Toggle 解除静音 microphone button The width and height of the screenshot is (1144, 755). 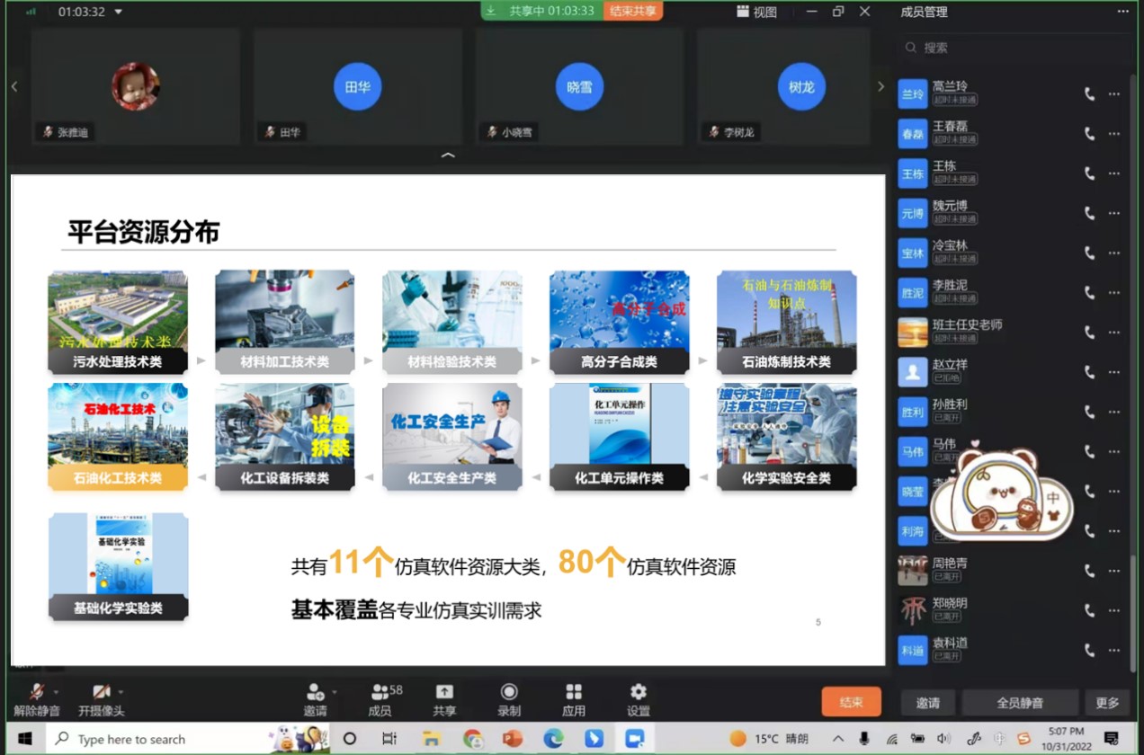(36, 692)
